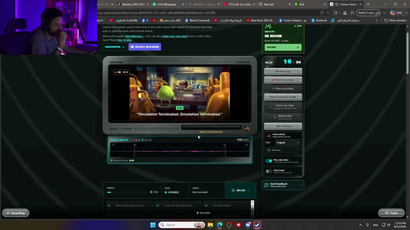Image resolution: width=410 pixels, height=230 pixels.
Task: Click the clips progress bar
Action: point(128,192)
